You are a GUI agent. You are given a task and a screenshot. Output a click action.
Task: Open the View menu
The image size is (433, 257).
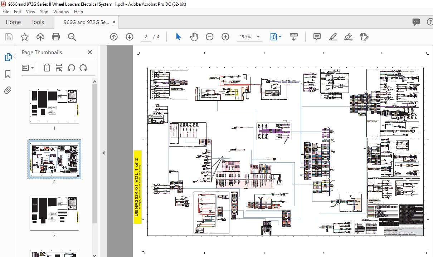[x=30, y=12]
